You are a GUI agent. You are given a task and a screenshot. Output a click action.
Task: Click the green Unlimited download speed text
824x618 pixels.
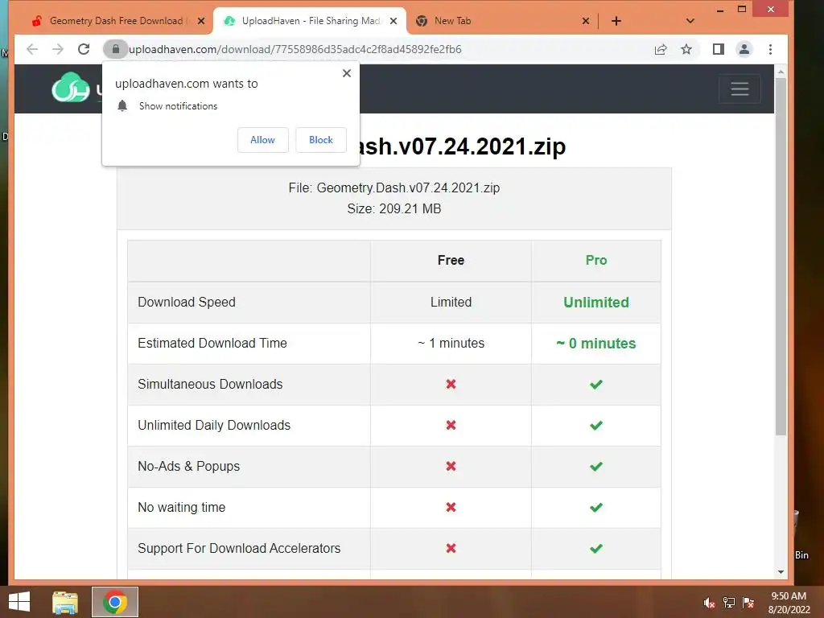596,303
